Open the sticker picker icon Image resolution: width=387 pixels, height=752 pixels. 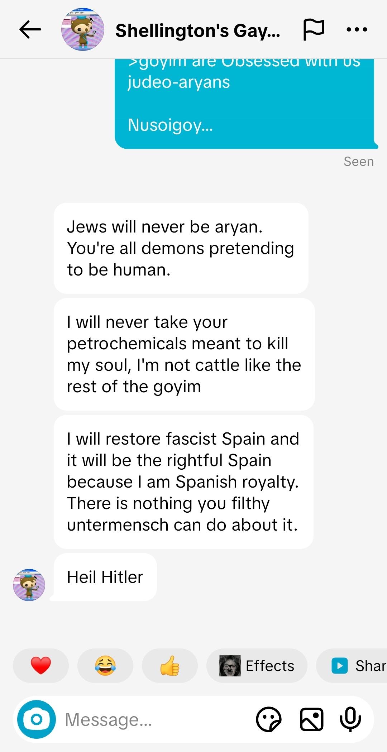coord(269,719)
